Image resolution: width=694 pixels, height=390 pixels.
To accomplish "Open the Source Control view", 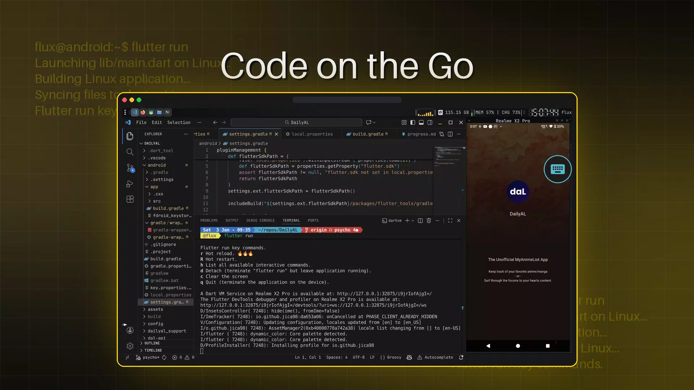I will [x=130, y=168].
